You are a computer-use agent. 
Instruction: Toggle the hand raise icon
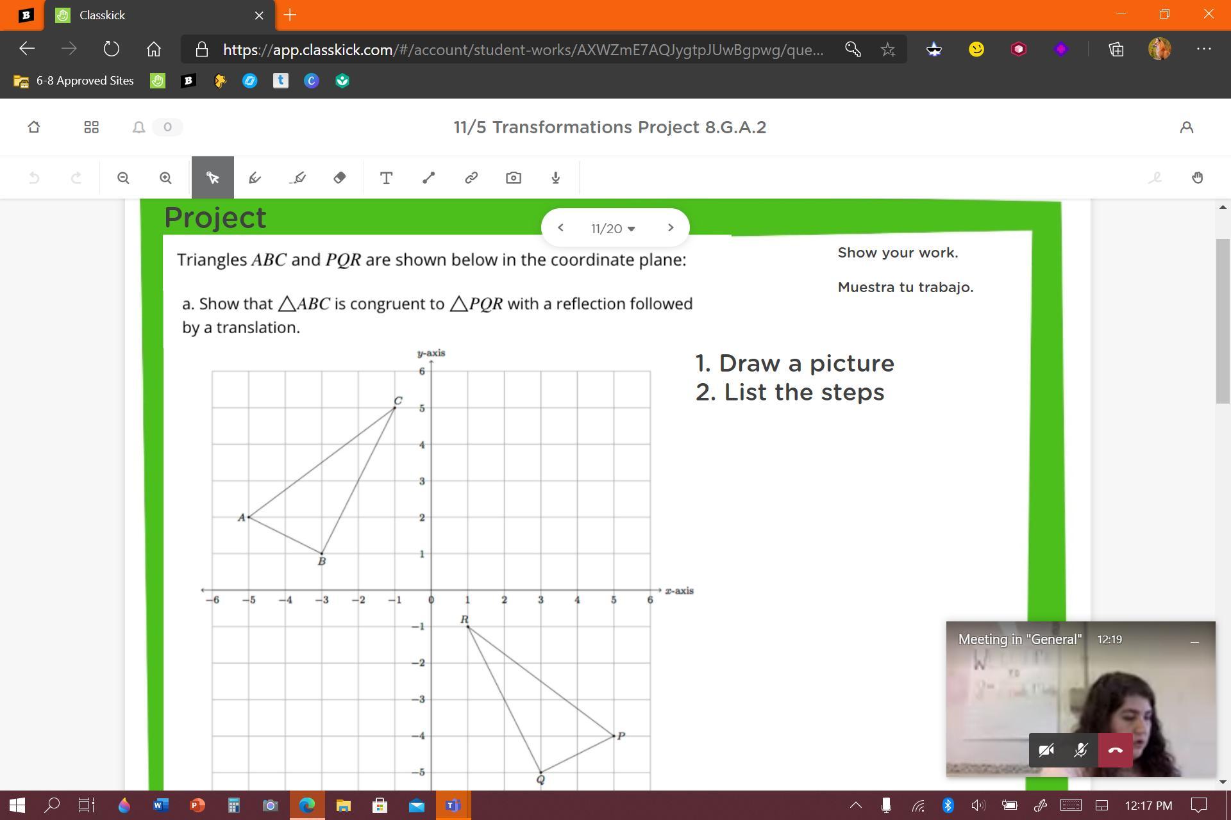coord(1197,178)
